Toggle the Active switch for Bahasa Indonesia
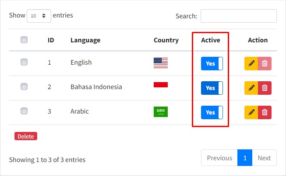Viewport: 286px width, 176px height. click(x=212, y=88)
